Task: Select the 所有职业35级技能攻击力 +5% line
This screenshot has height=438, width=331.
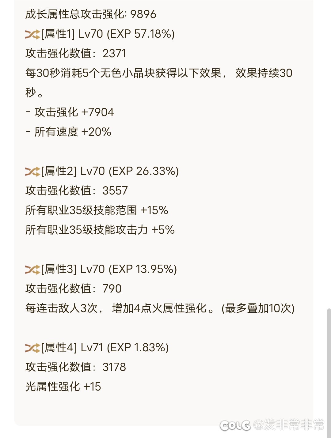Action: click(x=100, y=230)
